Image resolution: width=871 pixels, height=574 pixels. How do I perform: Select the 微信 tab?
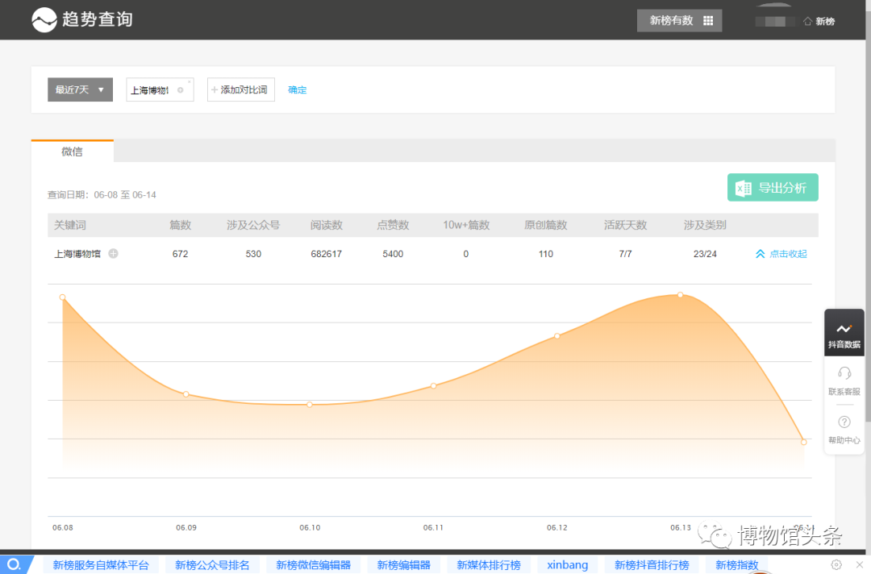tap(73, 151)
